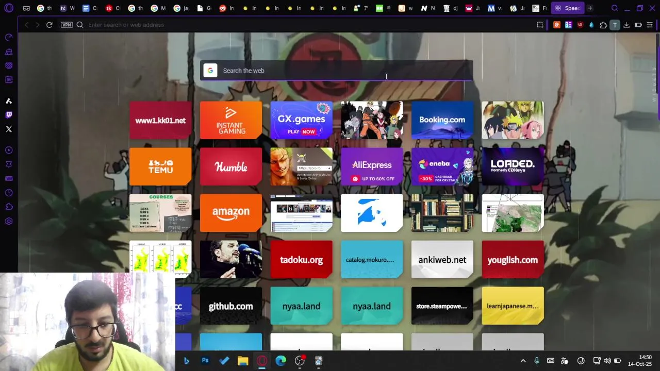Viewport: 660px width, 371px height.
Task: Click the snapshot icon in the toolbar
Action: (x=540, y=25)
